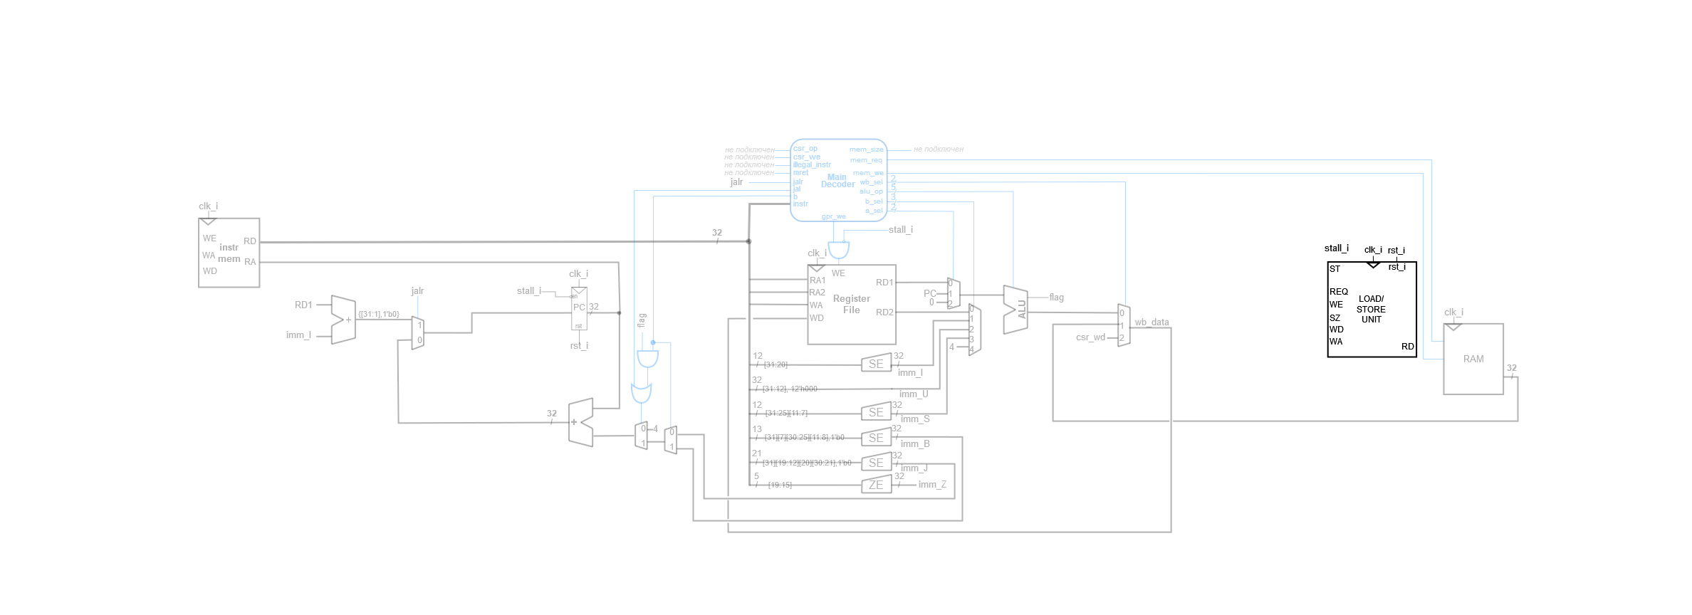Viewport: 1692px width, 615px height.
Task: Click the OR gate below the flag AND gate
Action: (642, 393)
